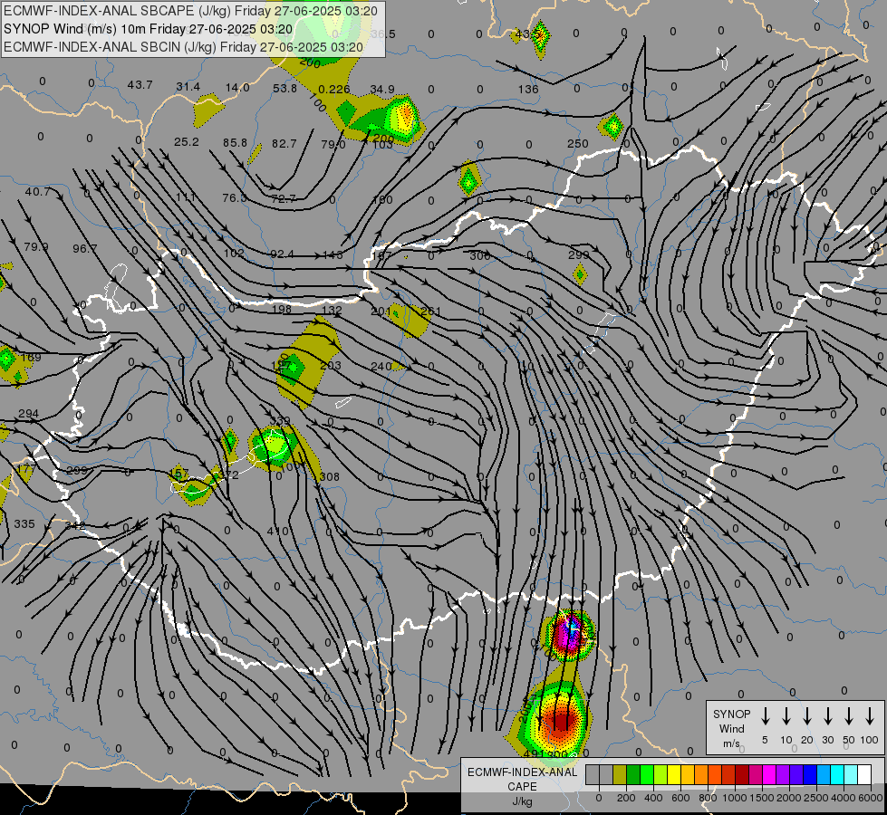
Task: Select the white swatch at the CAPE legend end
Action: pos(864,775)
